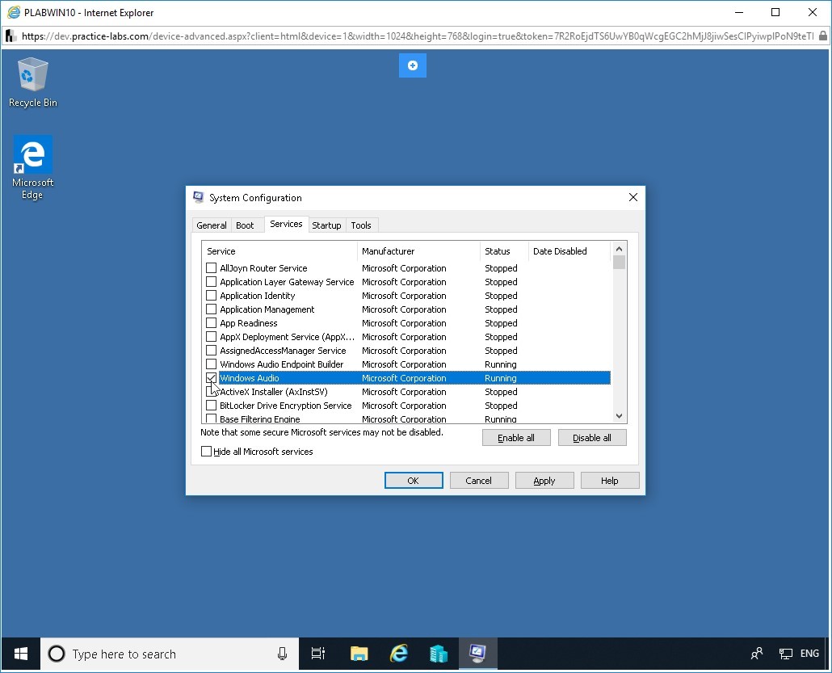Launch Internet Explorer from the taskbar
Viewport: 832px width, 673px height.
399,654
